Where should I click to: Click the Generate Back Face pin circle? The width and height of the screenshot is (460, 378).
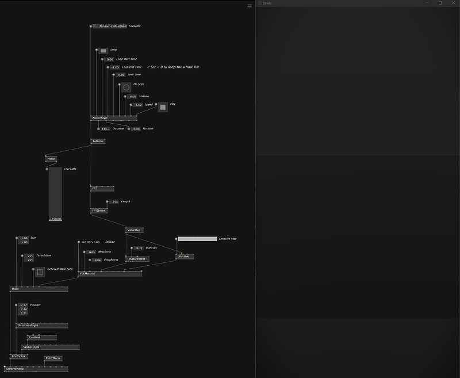(33, 269)
